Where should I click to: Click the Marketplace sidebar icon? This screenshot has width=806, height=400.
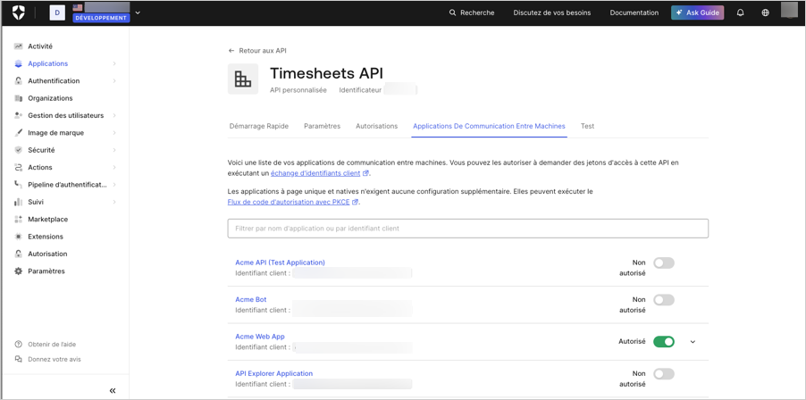(x=19, y=220)
